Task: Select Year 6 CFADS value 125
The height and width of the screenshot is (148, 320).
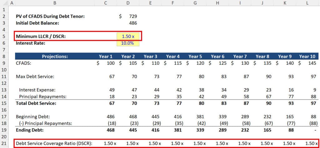Action: pos(222,63)
